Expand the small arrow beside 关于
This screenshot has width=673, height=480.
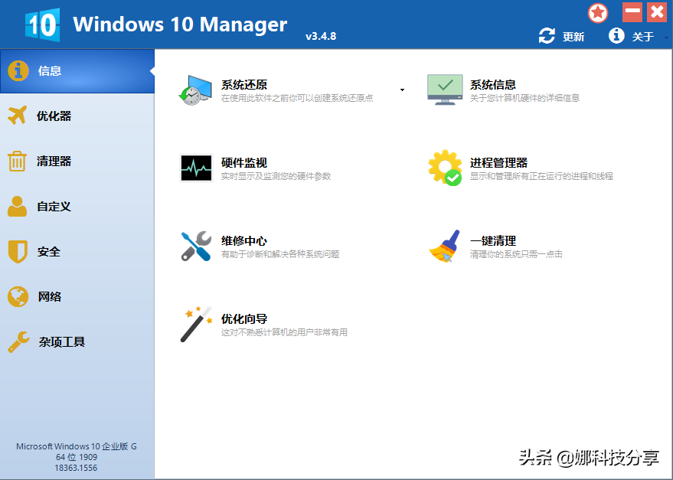point(666,38)
